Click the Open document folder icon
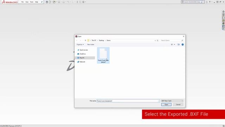 click(x=54, y=2)
